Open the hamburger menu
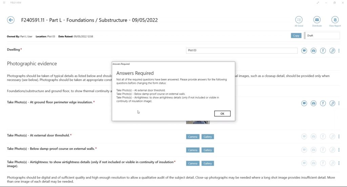 click(4, 3)
